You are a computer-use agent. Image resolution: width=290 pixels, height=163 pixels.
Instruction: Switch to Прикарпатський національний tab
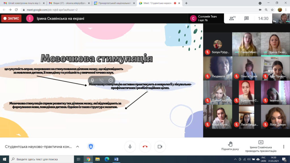coord(114,3)
